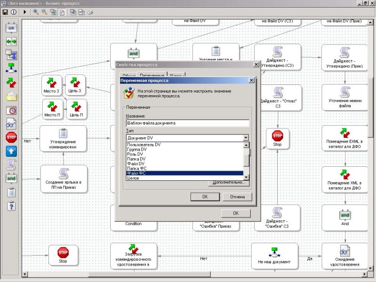This screenshot has height=282, width=376.
Task: Choose 'Файл ФС' in type list
Action: [x=184, y=173]
